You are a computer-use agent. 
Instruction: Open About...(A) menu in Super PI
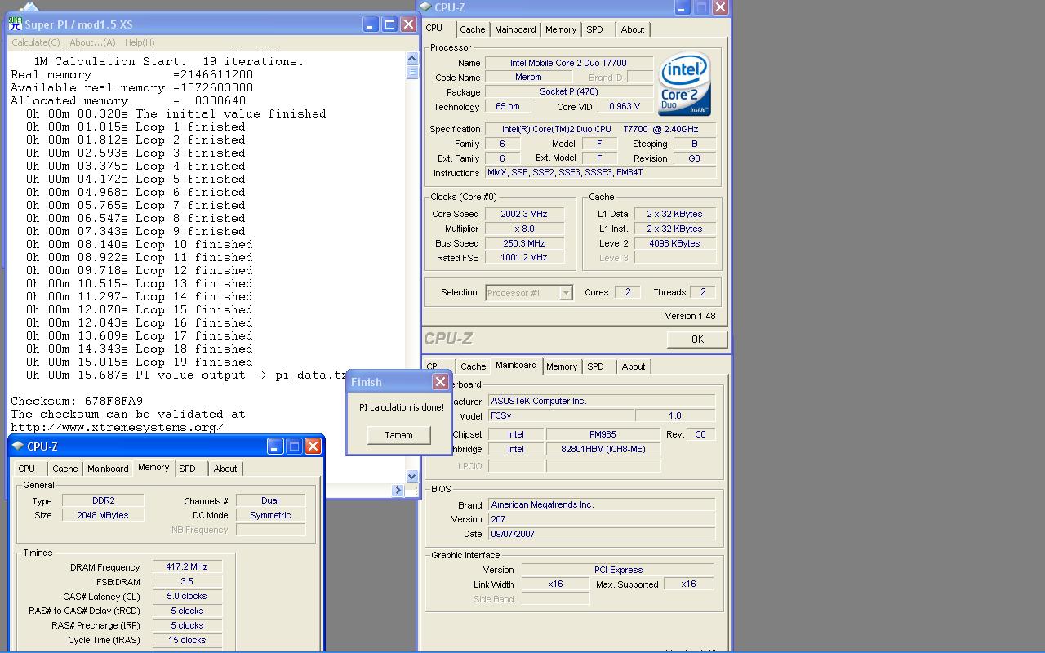point(92,42)
